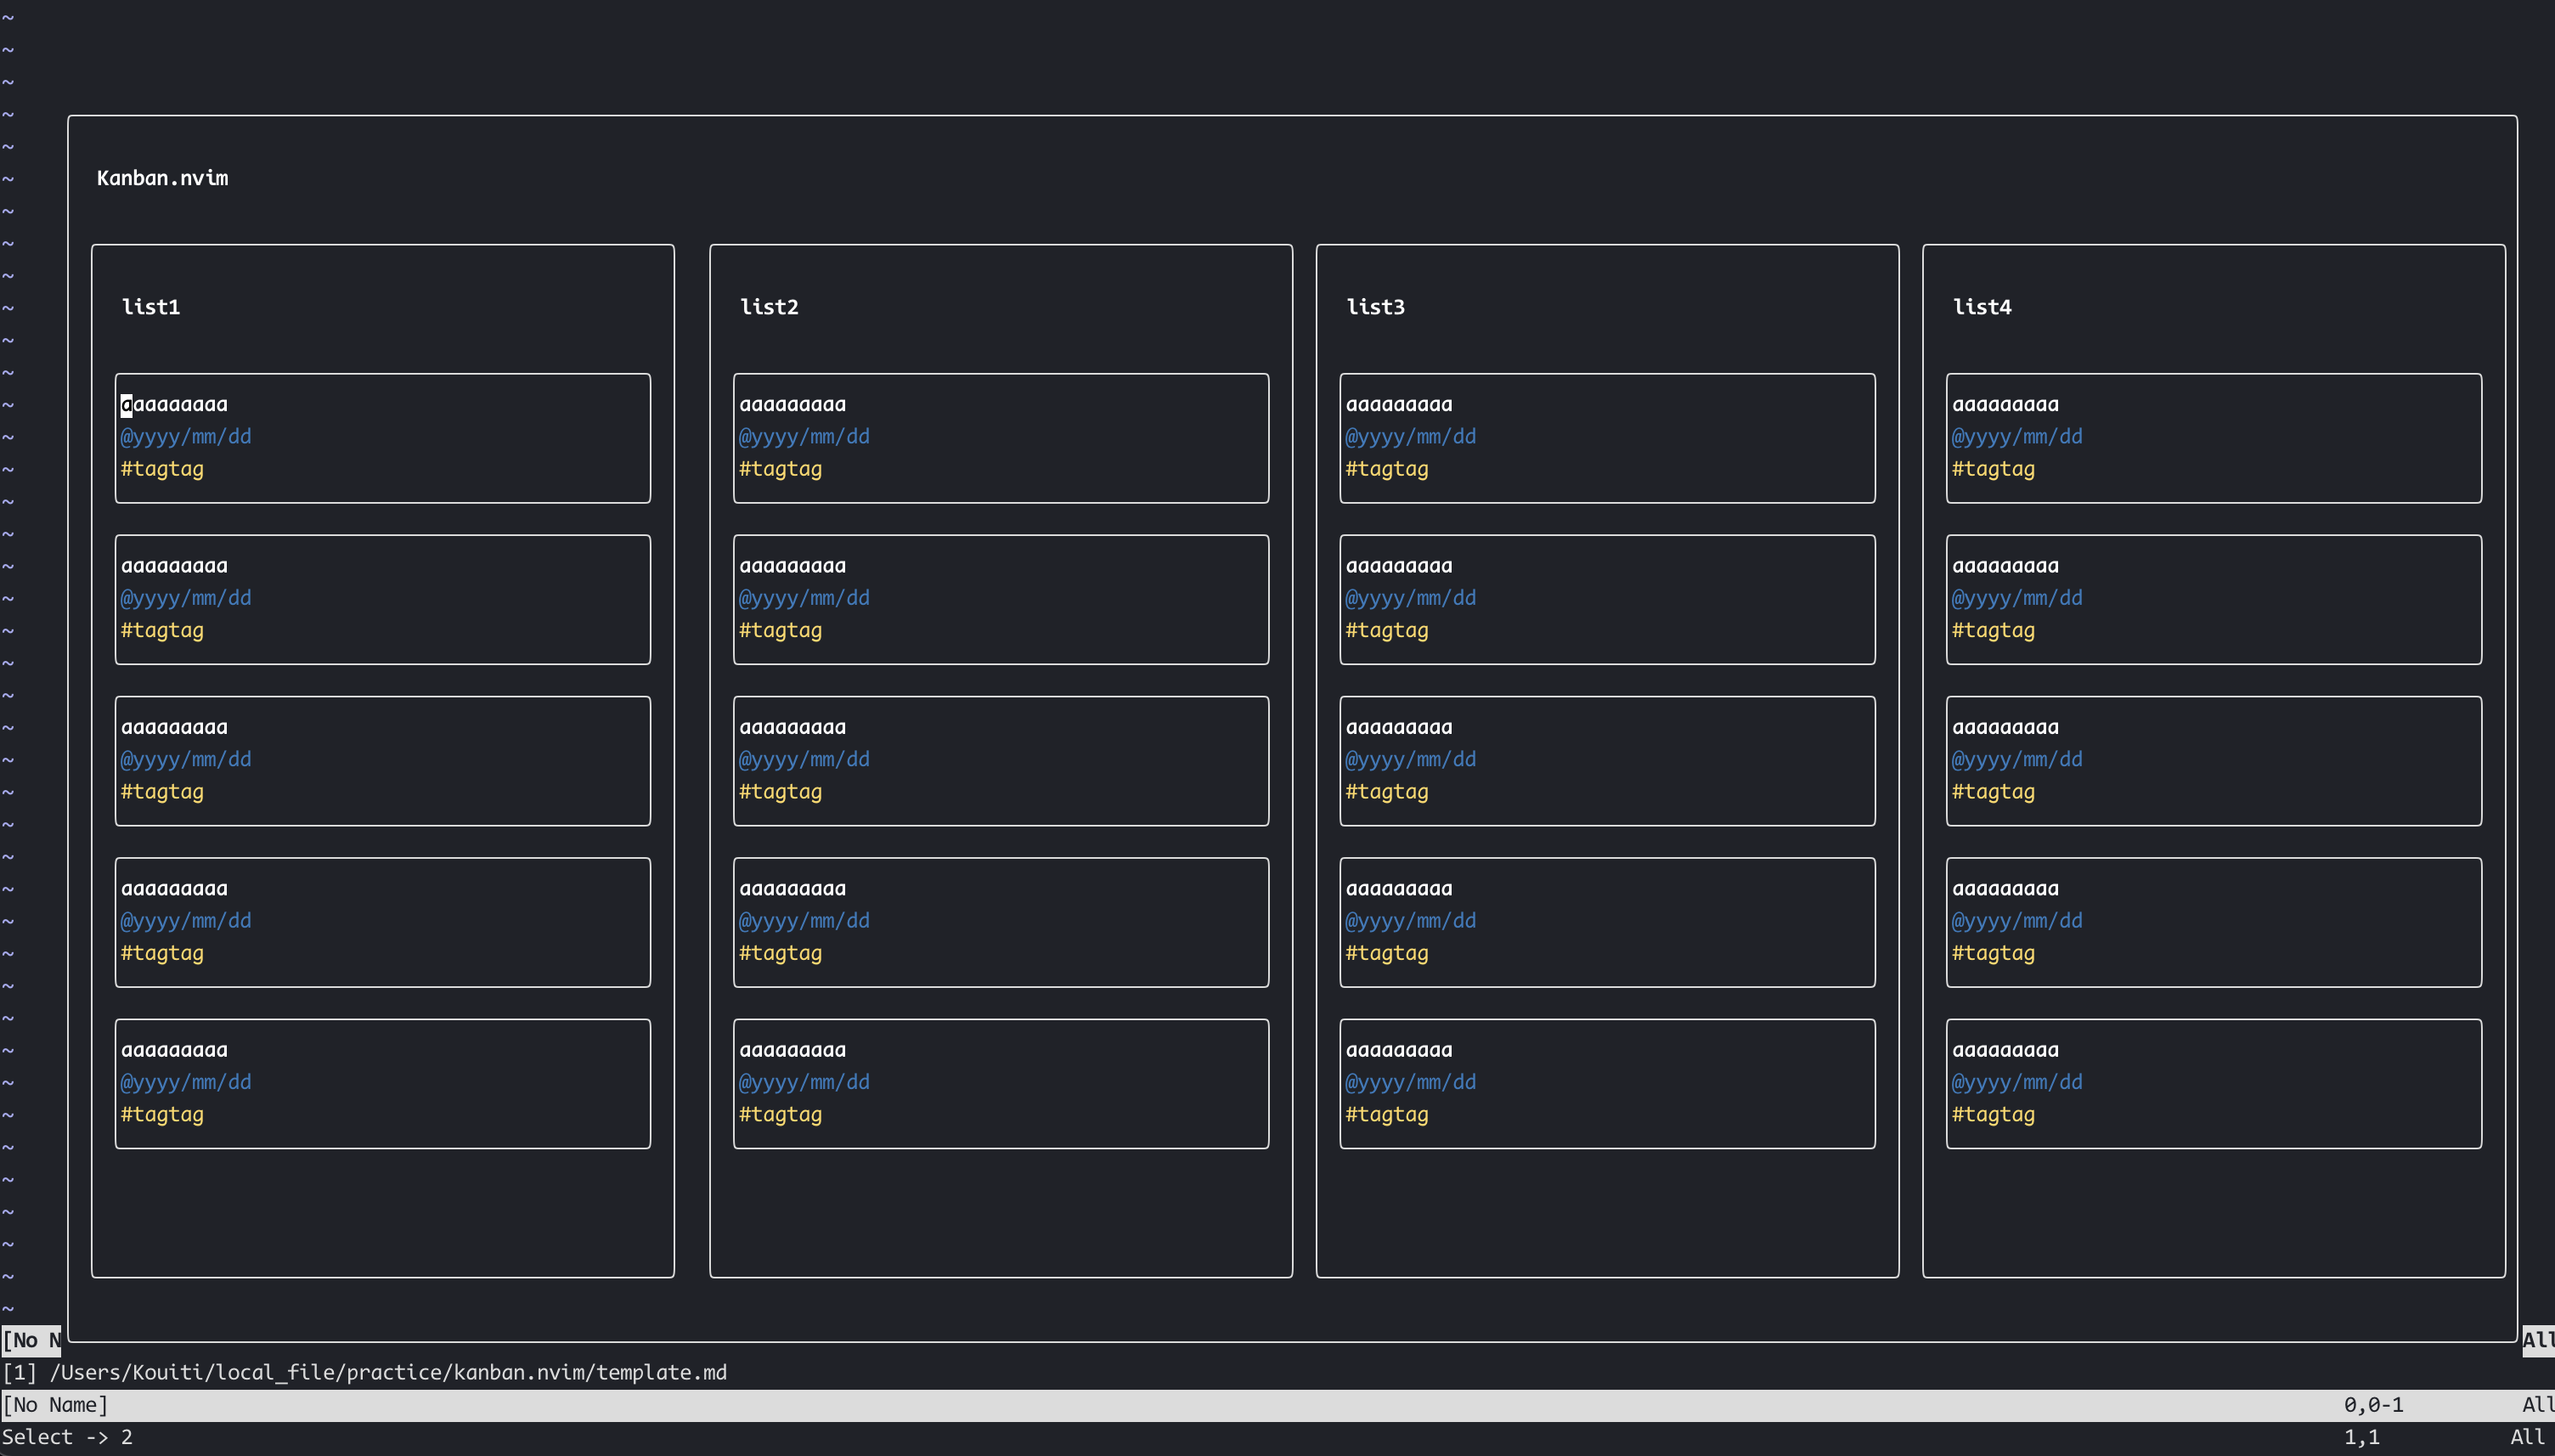Click the #tagtag tag of list2's second card

[x=781, y=631]
